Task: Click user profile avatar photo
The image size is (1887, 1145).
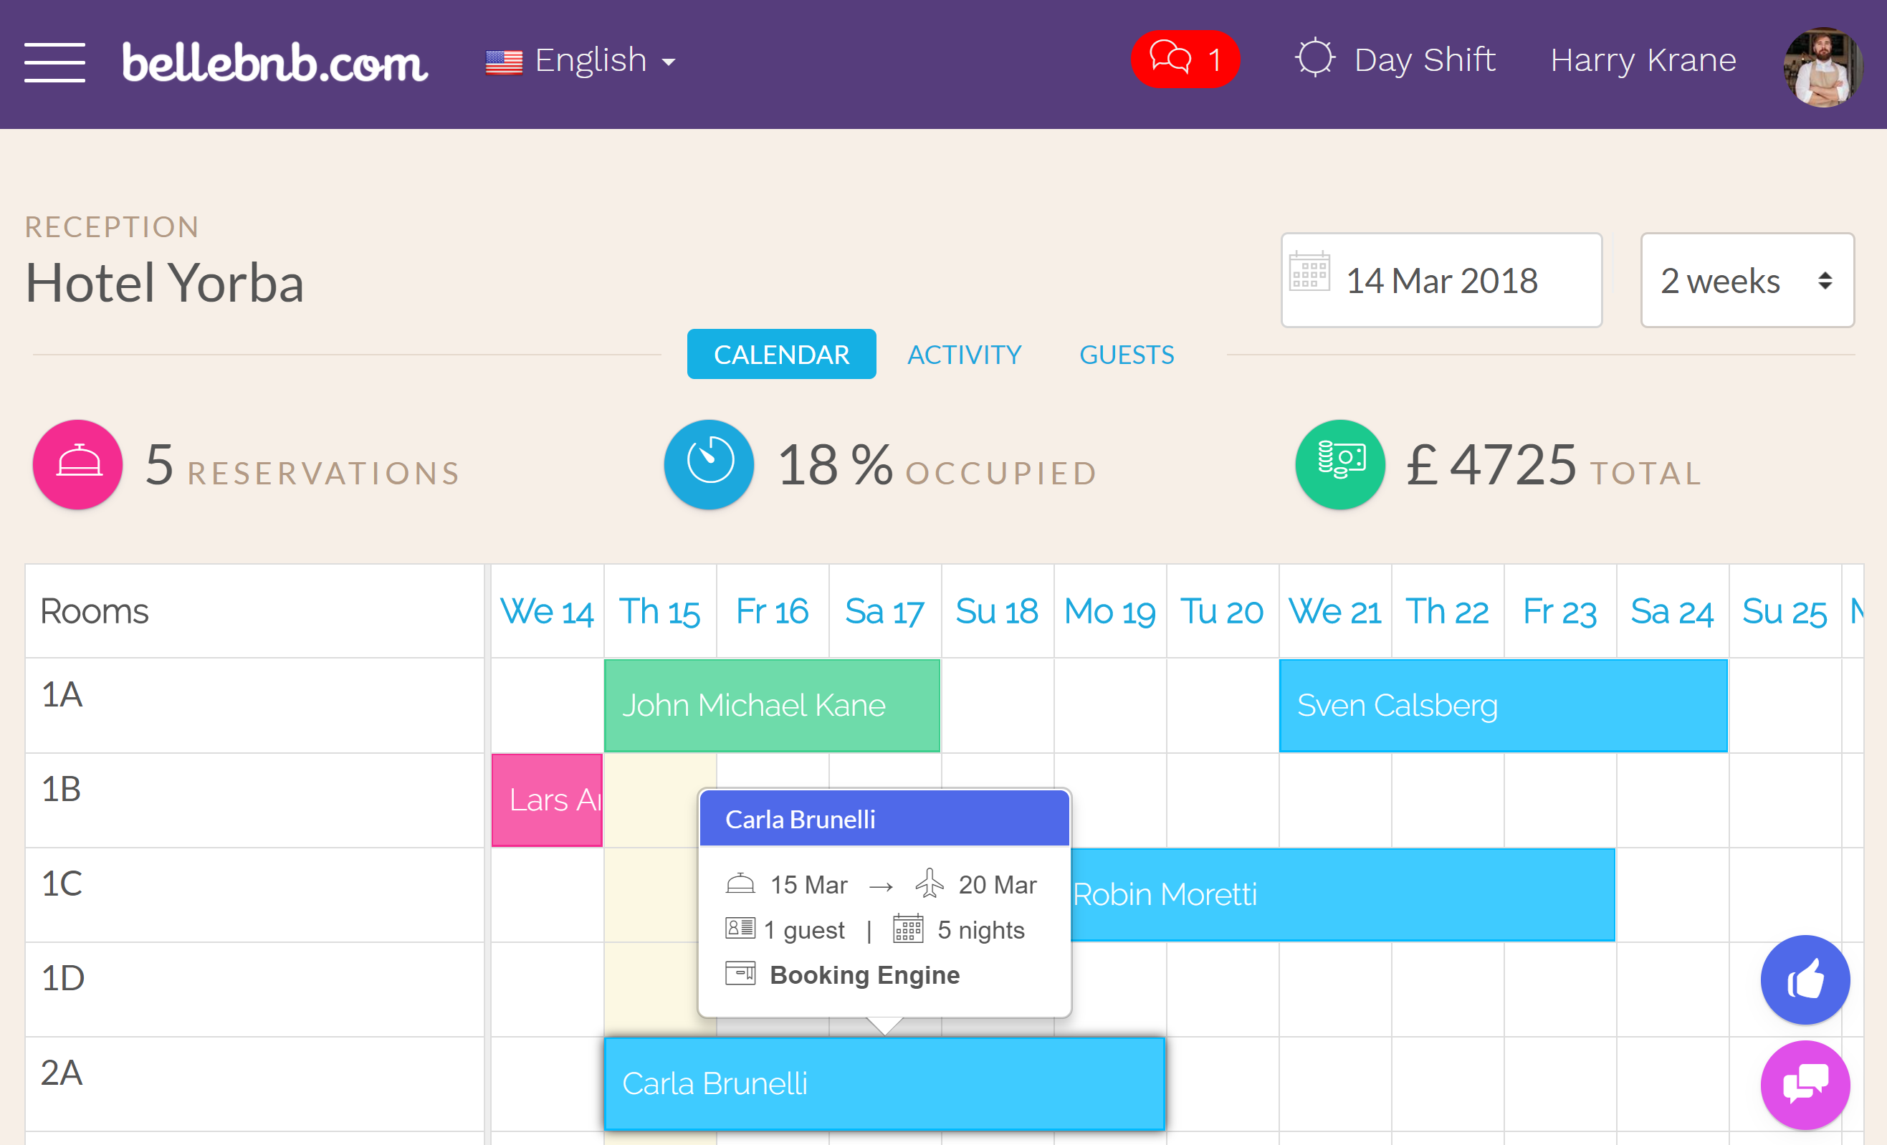Action: pos(1822,67)
